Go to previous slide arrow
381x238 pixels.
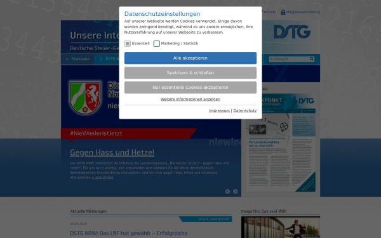pyautogui.click(x=227, y=192)
